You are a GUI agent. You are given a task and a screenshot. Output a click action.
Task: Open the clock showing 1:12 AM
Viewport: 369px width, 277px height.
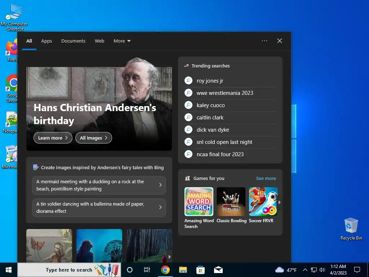coord(338,270)
